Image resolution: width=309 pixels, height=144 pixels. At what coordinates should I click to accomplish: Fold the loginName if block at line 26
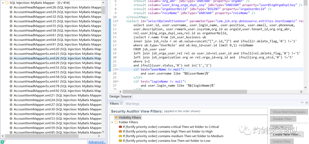click(118, 81)
